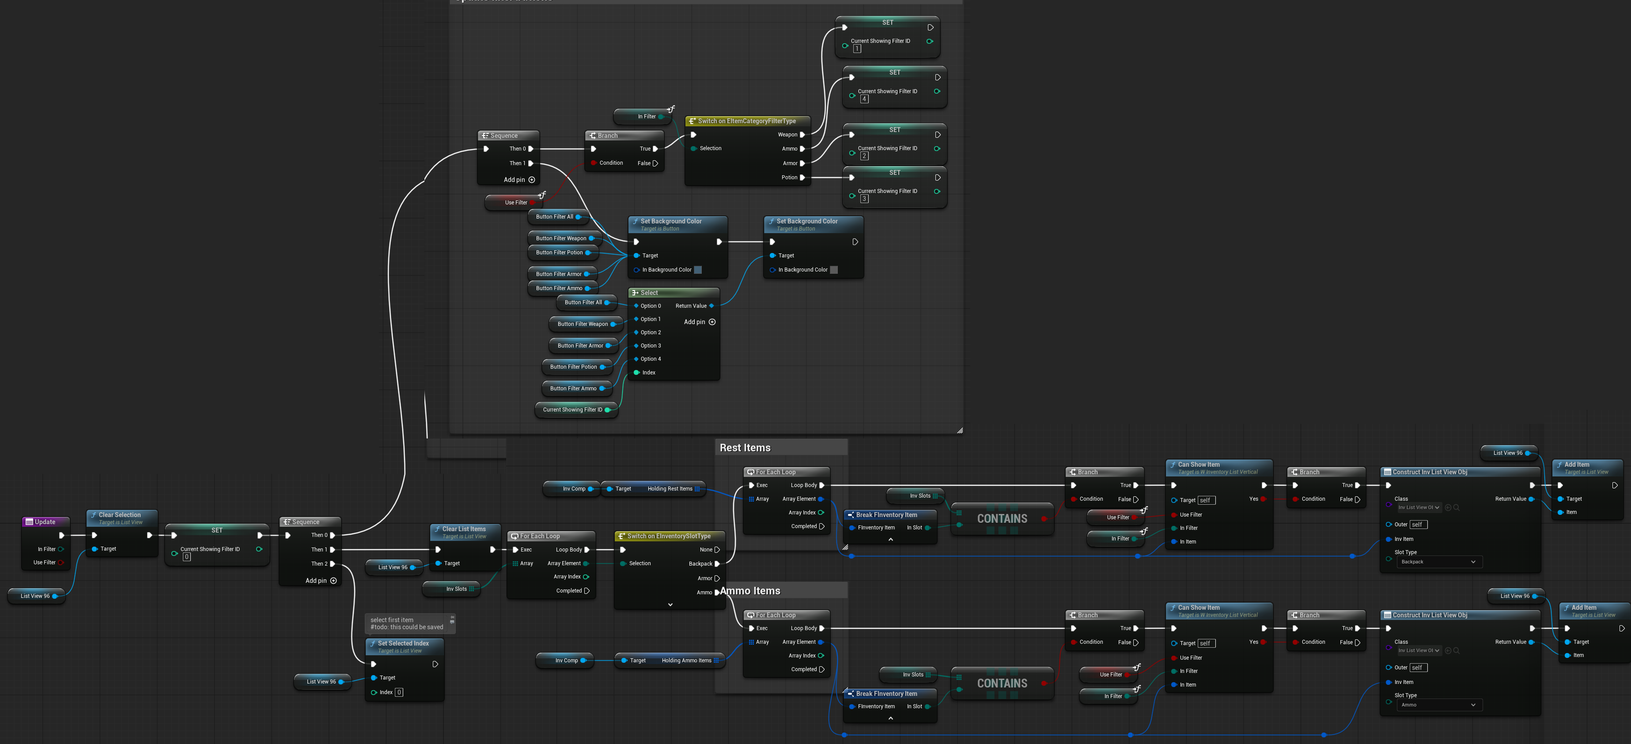The image size is (1631, 744).
Task: Click the Index pin on Select node
Action: pos(637,372)
